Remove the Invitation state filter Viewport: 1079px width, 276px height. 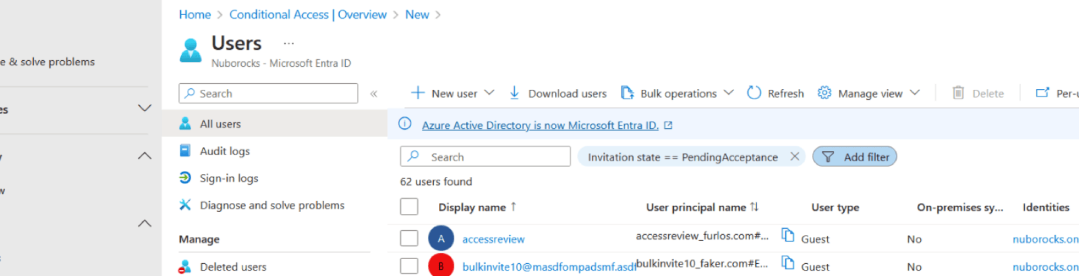click(794, 156)
